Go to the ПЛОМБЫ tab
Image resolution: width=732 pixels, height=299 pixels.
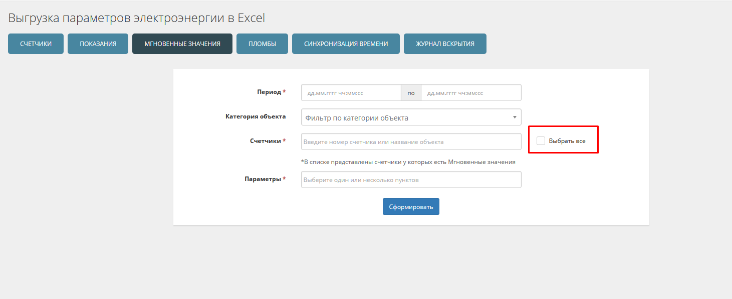click(262, 43)
